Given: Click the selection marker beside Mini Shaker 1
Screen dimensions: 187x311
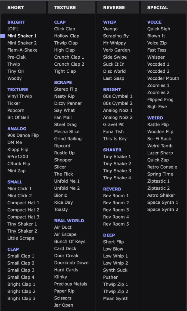Looking at the screenshot, I should pyautogui.click(x=3, y=36).
